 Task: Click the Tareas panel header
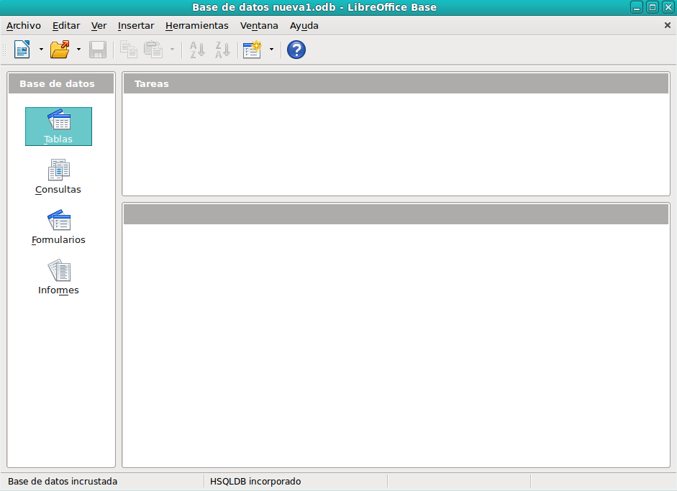(x=396, y=83)
